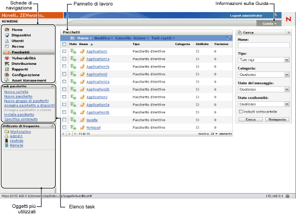296x215 pixels.
Task: Open the Tipo dropdown showing Tutti i tipi
Action: [263, 60]
